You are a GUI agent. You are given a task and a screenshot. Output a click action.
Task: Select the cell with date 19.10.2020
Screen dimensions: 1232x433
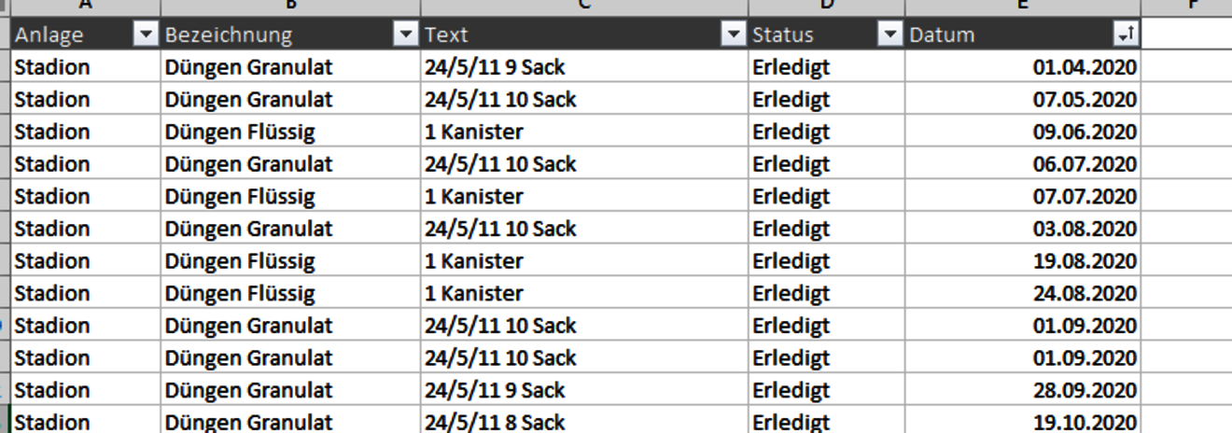(x=1022, y=422)
